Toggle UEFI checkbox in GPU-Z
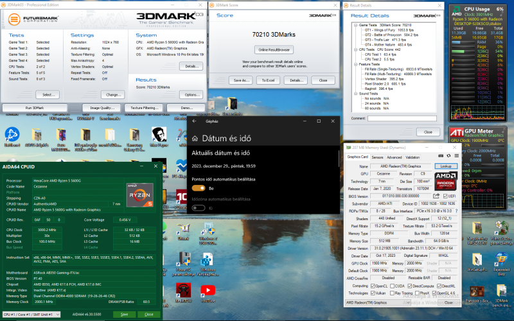 445,196
